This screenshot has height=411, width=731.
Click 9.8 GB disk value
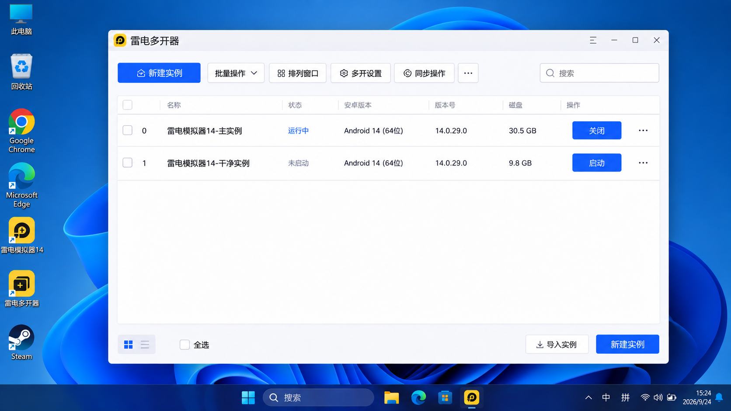click(x=520, y=163)
